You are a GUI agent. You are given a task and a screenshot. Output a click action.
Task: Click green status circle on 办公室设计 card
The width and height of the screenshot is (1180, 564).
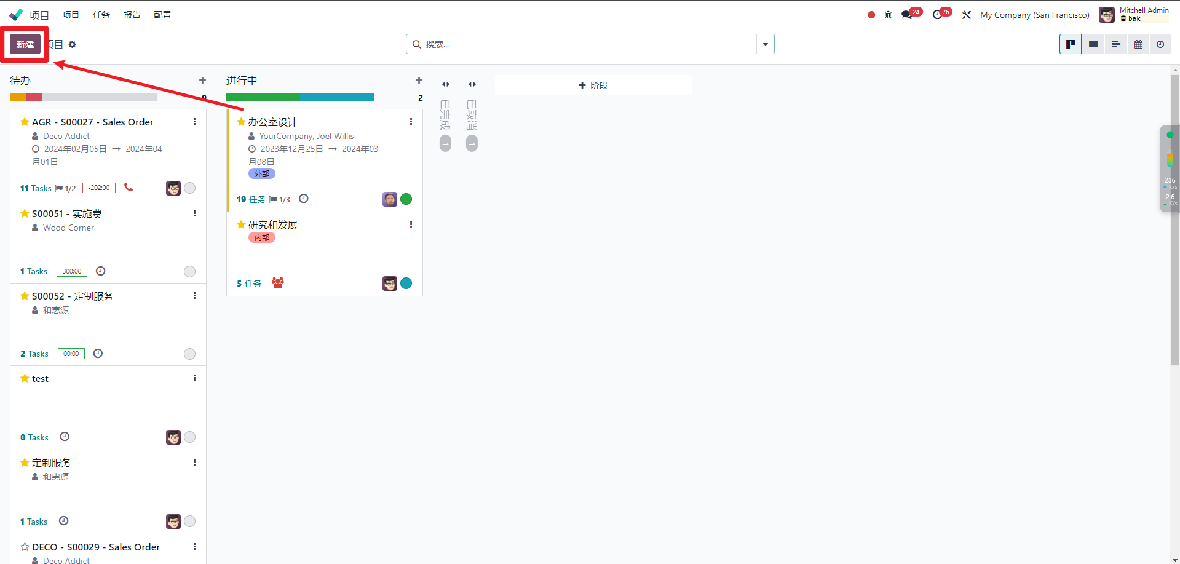pyautogui.click(x=406, y=199)
